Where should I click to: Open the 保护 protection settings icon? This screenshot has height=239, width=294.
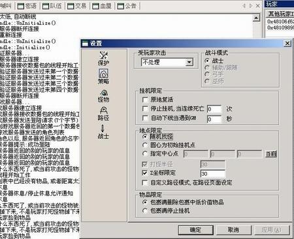click(103, 58)
